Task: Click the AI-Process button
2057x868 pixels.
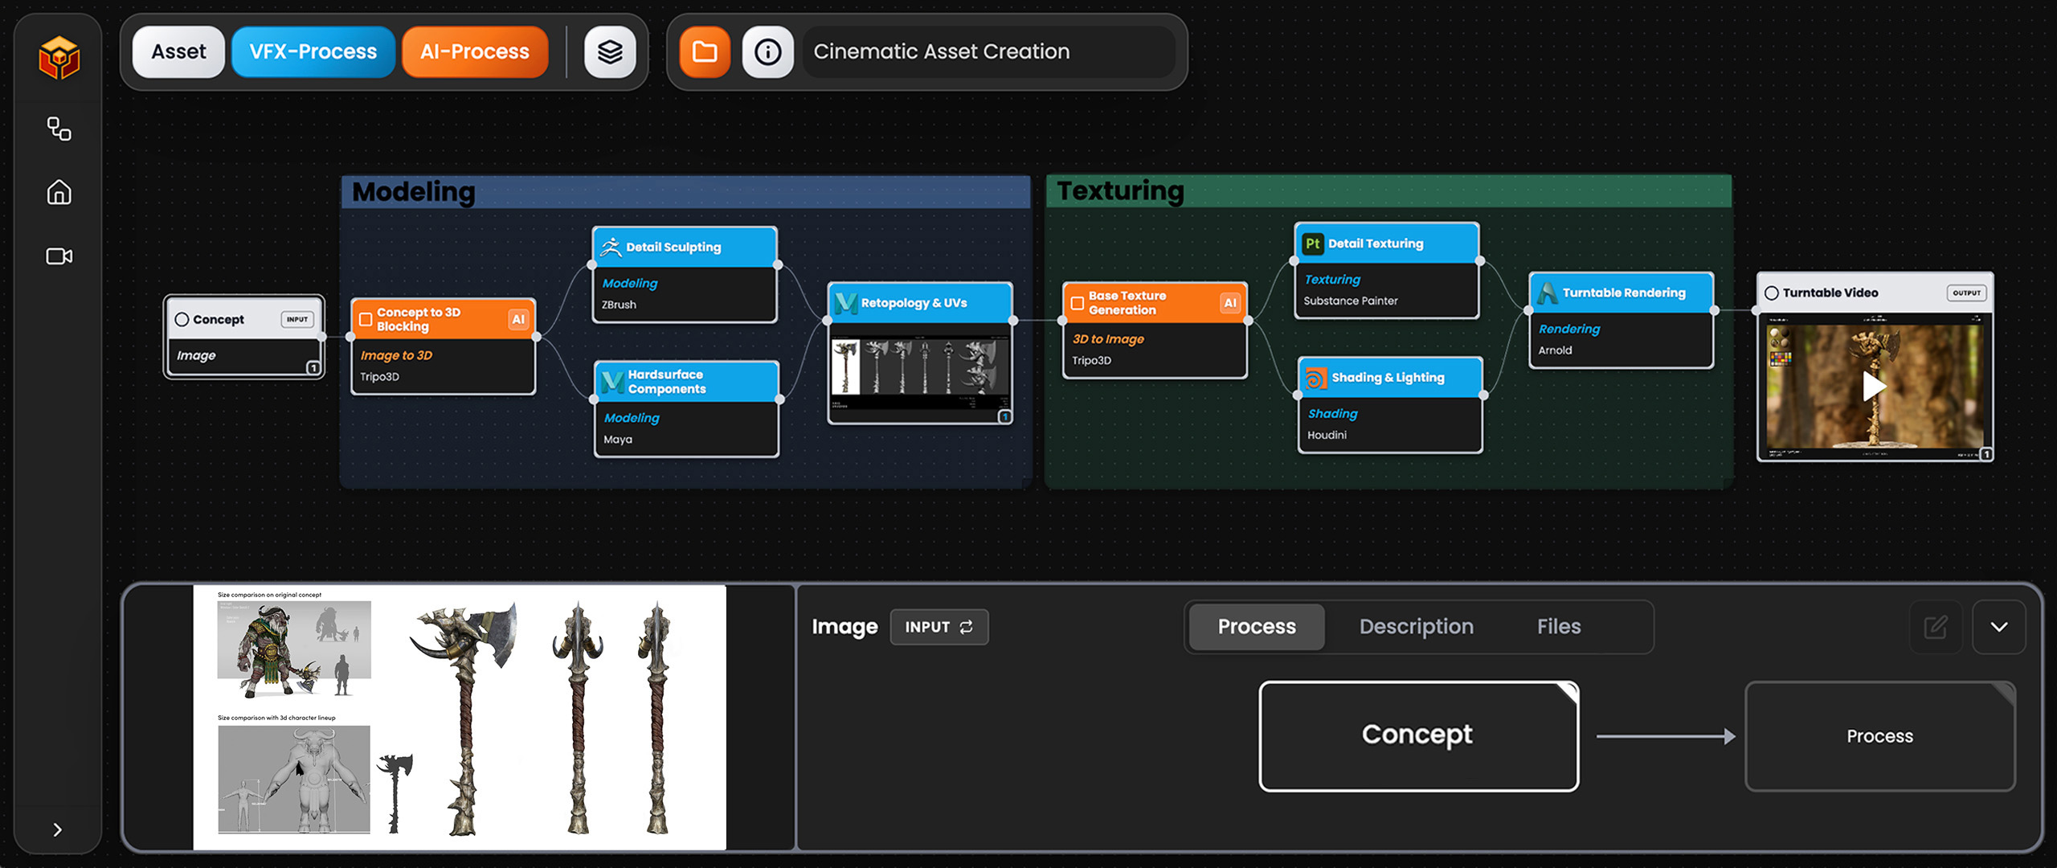Action: pos(474,52)
